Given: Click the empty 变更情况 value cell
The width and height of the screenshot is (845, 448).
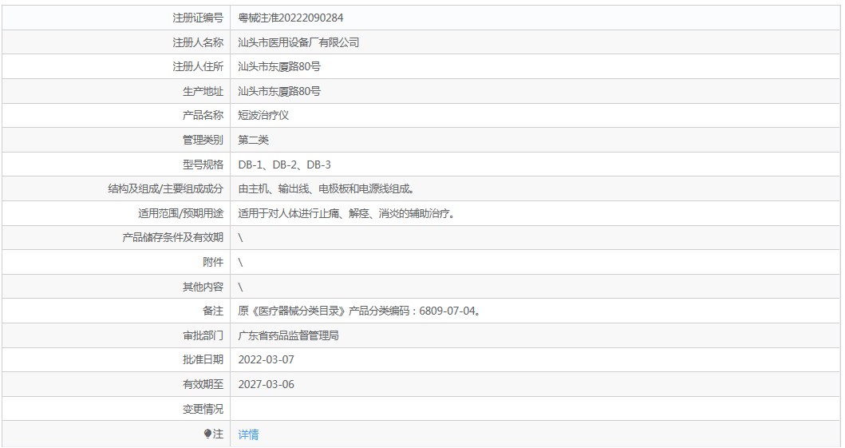Looking at the screenshot, I should (535, 409).
